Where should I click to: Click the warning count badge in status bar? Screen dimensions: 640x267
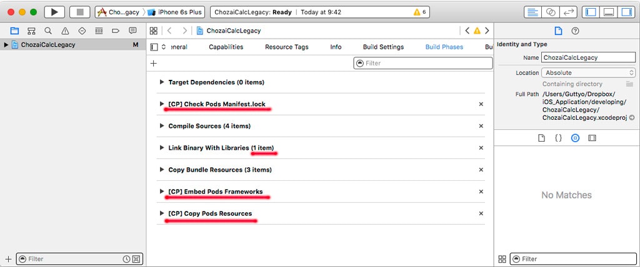click(419, 12)
